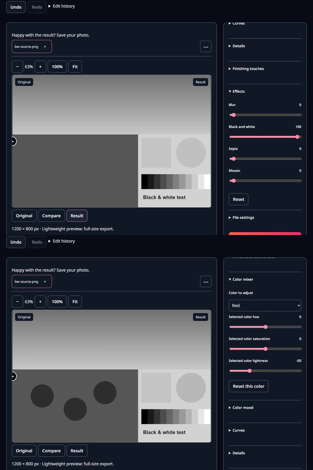Zoom in with plus button beside Effects panel
Screen dimensions: 313x470
[40, 67]
